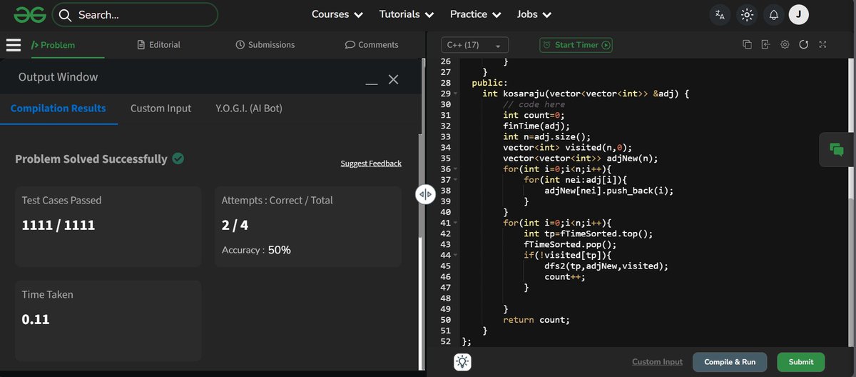856x377 pixels.
Task: Click the 'return count;' code line
Action: click(536, 319)
